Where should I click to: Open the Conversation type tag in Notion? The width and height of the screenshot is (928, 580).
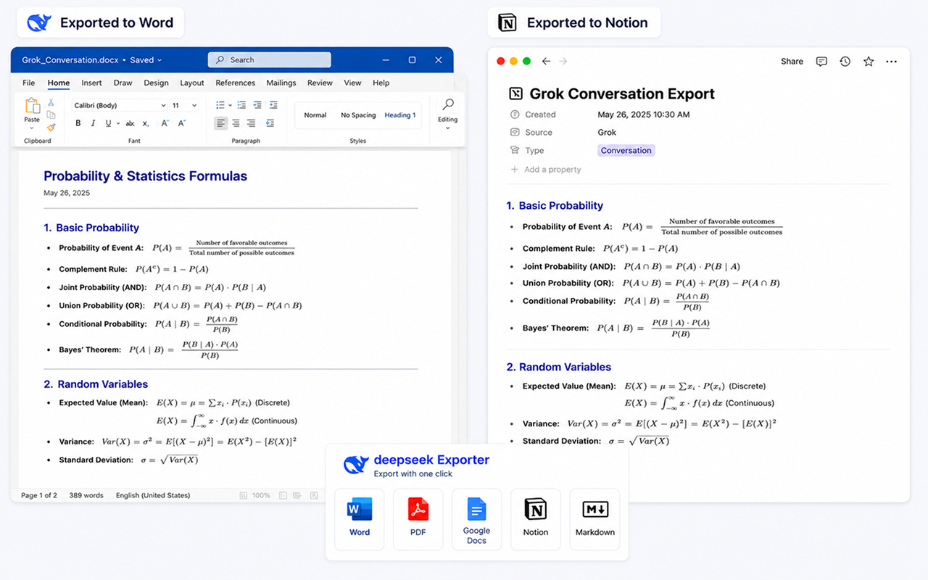(x=626, y=151)
